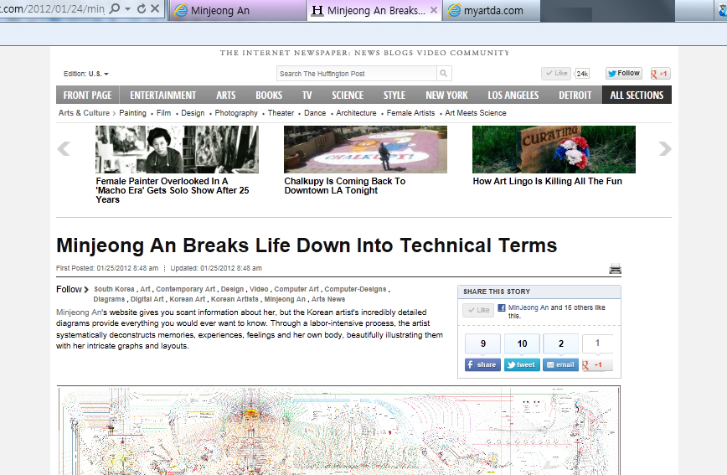Screen dimensions: 727x475
Task: Click the stop loading X icon
Action: pos(155,8)
